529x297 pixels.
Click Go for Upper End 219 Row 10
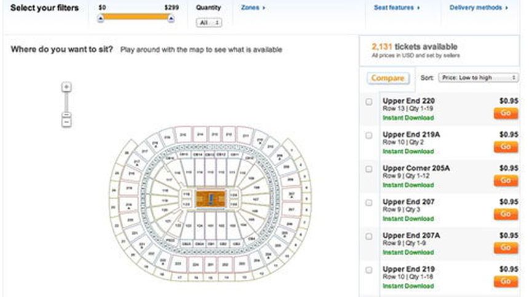click(505, 281)
